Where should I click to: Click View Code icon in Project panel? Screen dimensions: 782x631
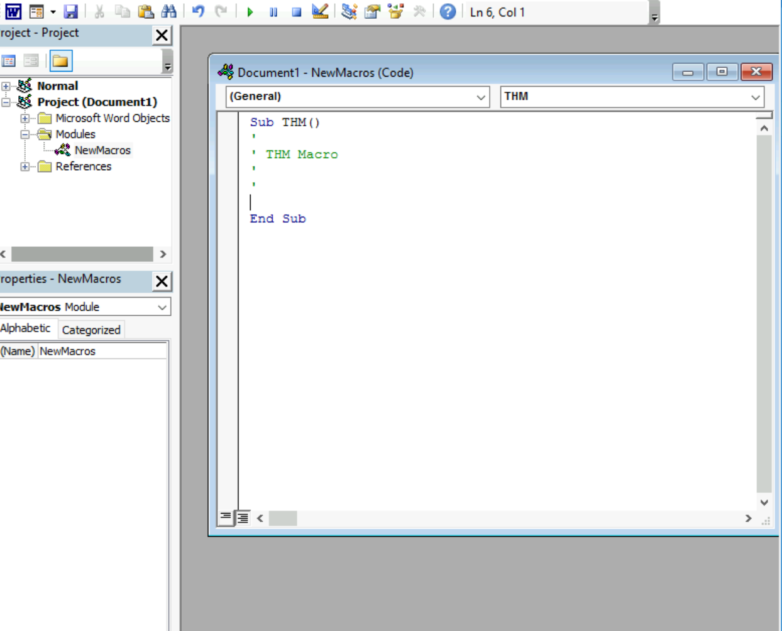(x=9, y=61)
